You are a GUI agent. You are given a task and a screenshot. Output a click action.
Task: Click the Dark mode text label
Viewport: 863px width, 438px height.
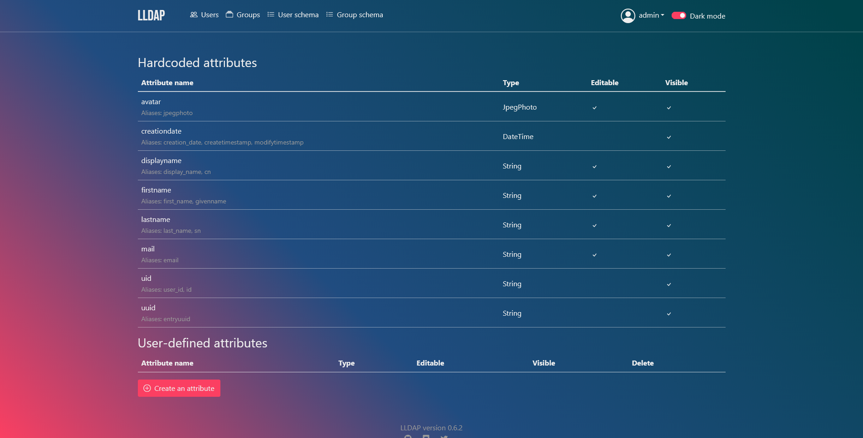tap(707, 16)
